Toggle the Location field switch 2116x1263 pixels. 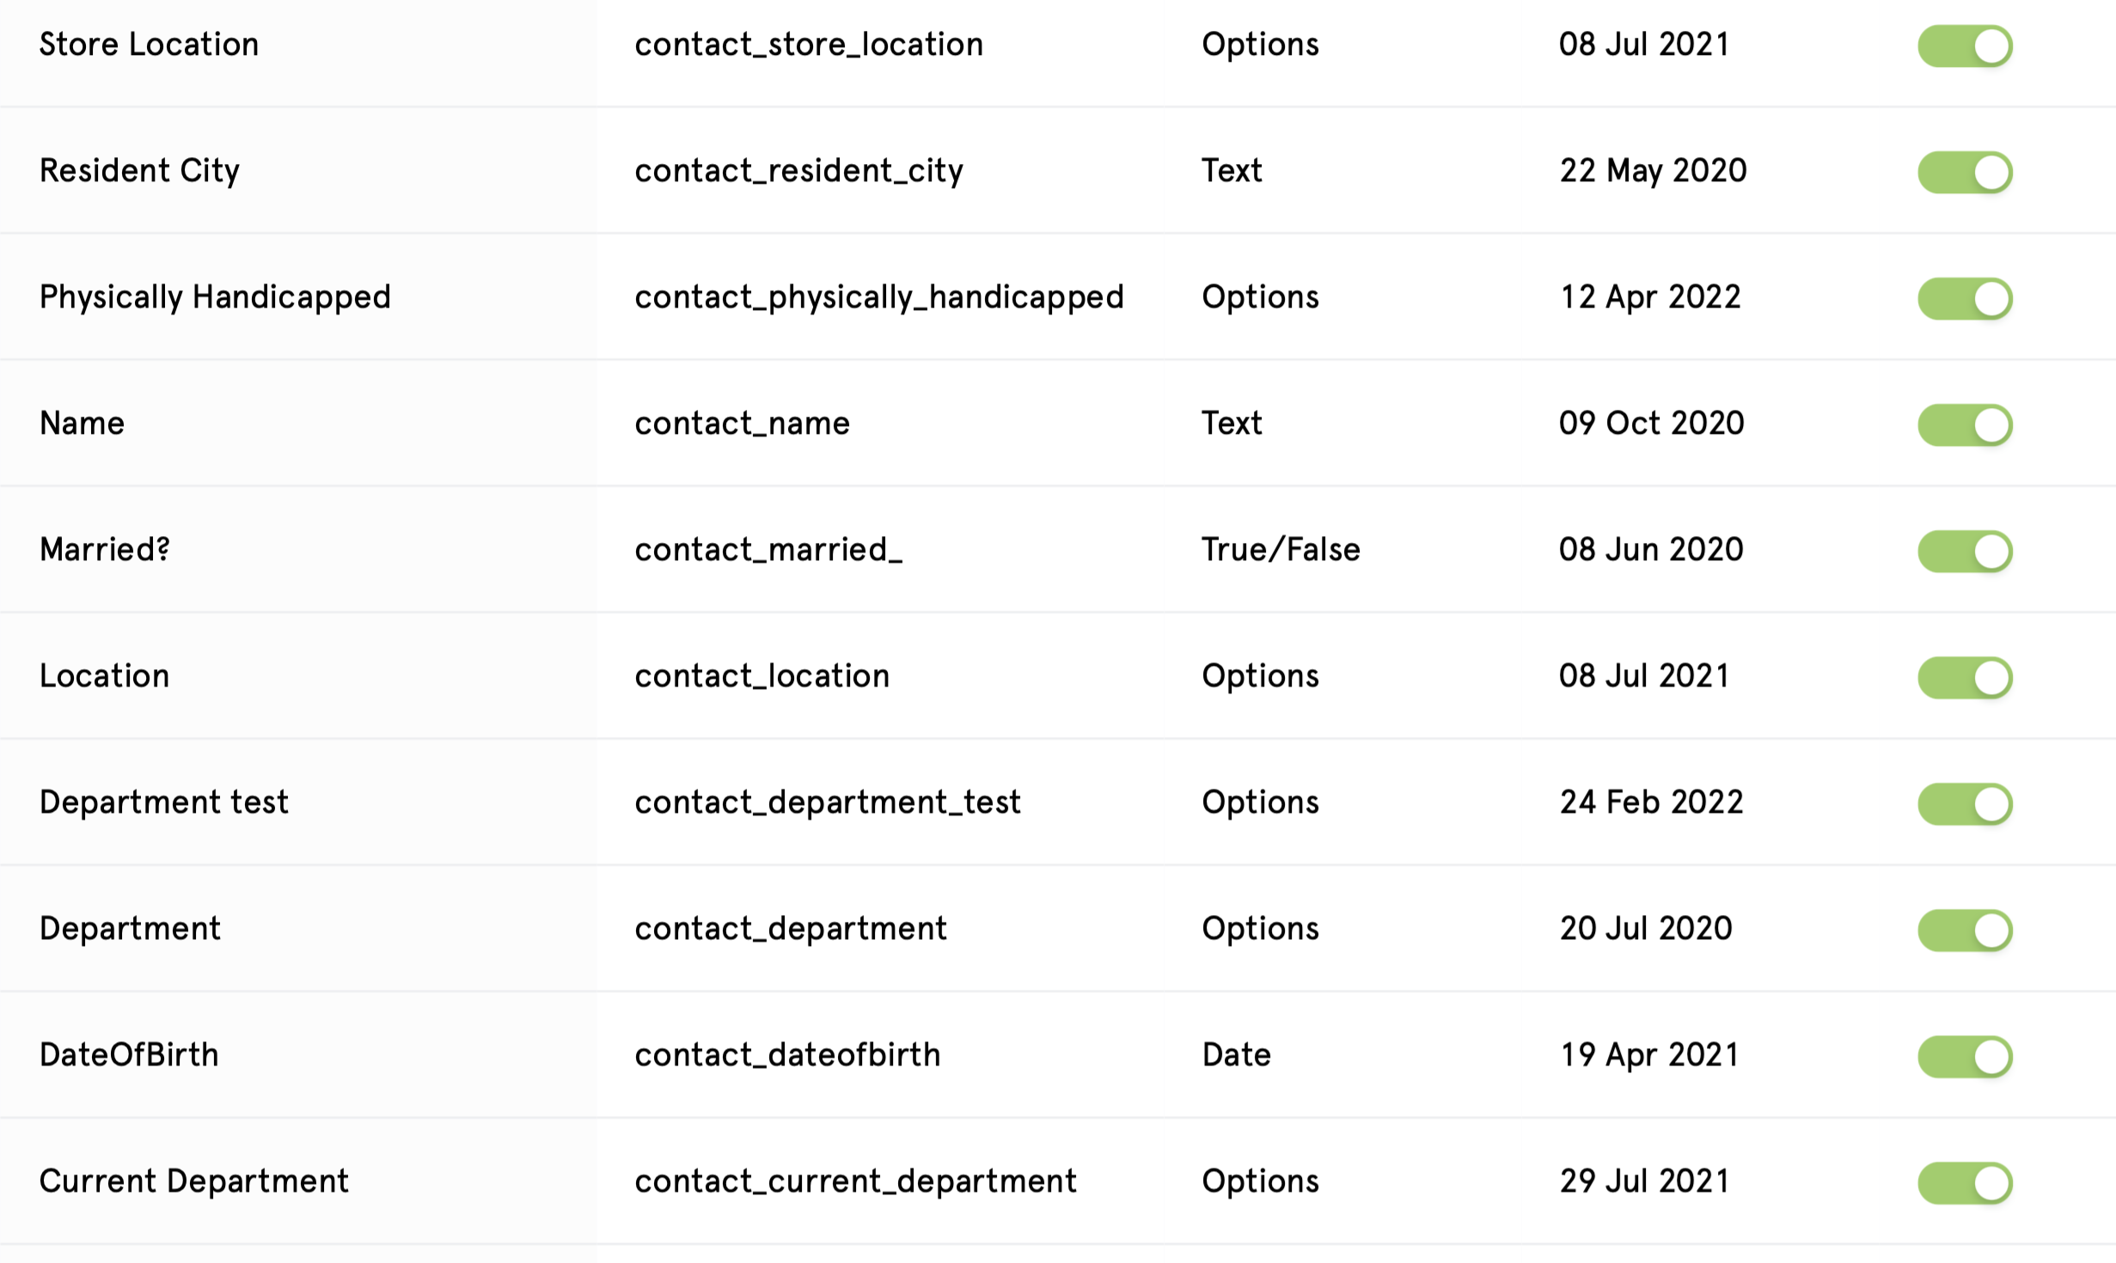pyautogui.click(x=1965, y=677)
